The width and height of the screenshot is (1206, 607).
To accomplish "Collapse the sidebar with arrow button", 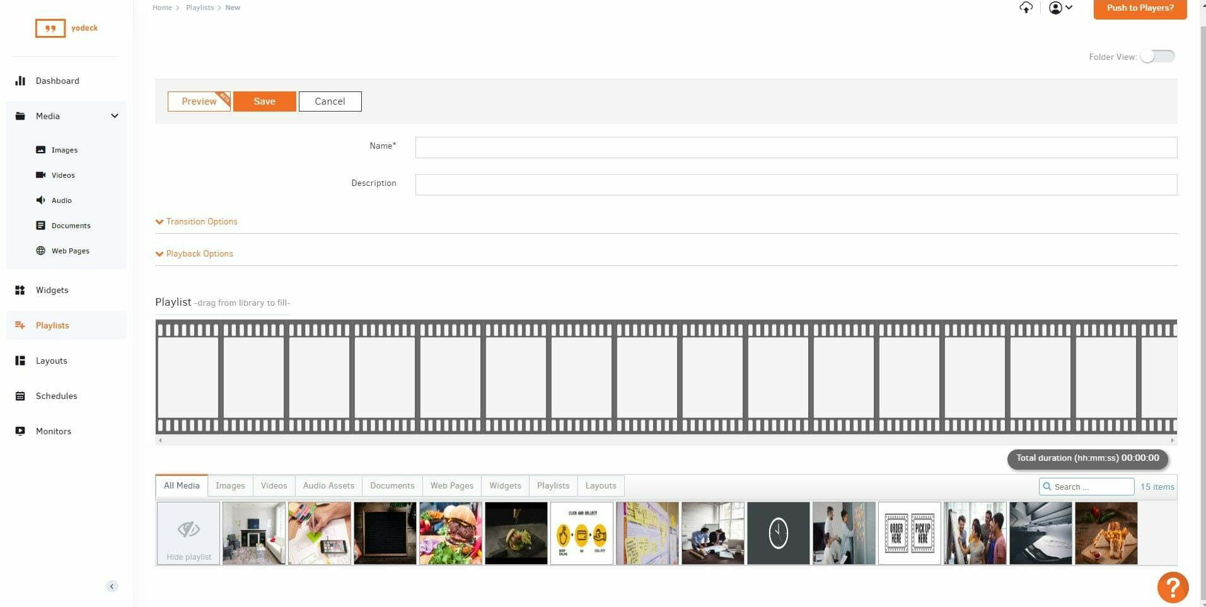I will 112,586.
